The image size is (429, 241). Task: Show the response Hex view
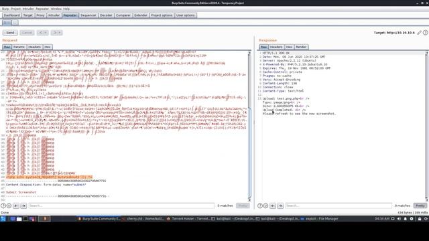289,47
